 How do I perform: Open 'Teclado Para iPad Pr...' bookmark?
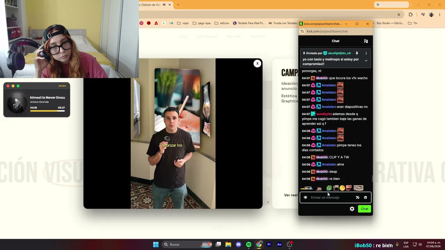click(x=249, y=23)
